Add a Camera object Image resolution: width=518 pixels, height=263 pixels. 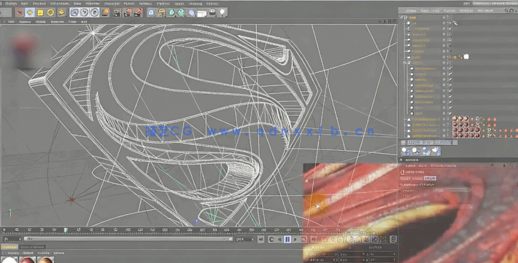[212, 12]
